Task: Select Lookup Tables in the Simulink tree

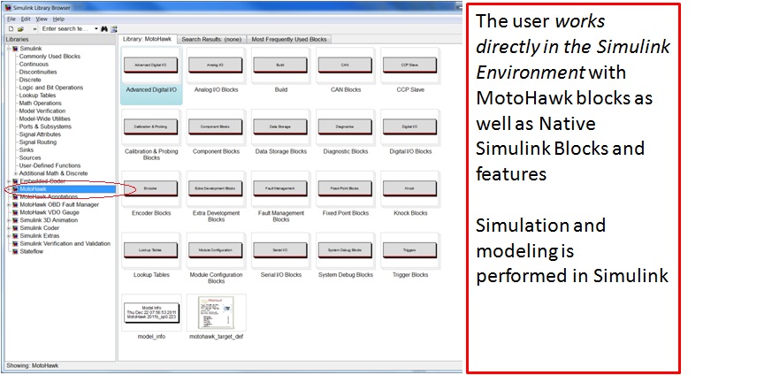Action: point(37,96)
